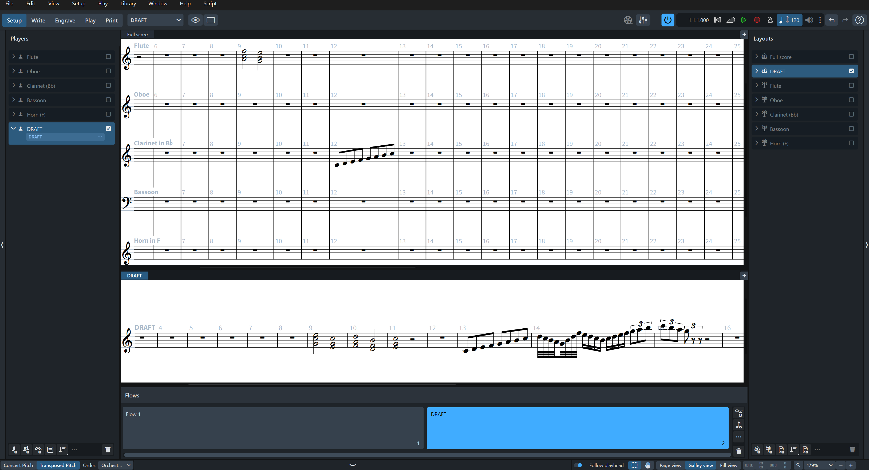Click the red record button
This screenshot has height=470, width=869.
click(757, 20)
